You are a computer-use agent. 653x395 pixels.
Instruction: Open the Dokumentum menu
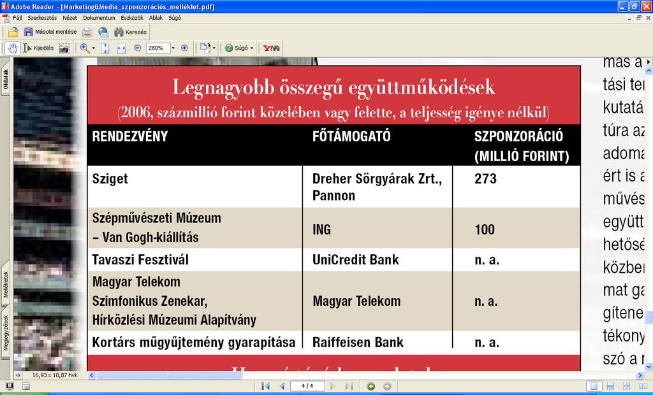click(99, 18)
